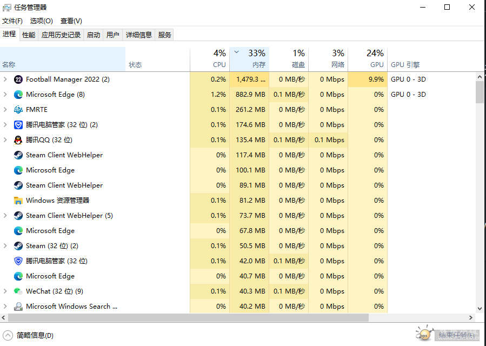Click the 135.4 MB memory cell
This screenshot has width=486, height=346.
tap(249, 140)
